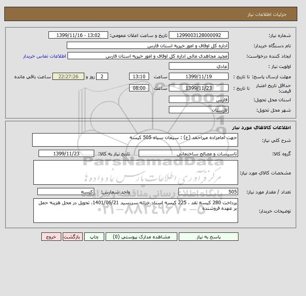Click the توضیحات خریدار label
This screenshot has height=296, width=306.
[x=275, y=211]
